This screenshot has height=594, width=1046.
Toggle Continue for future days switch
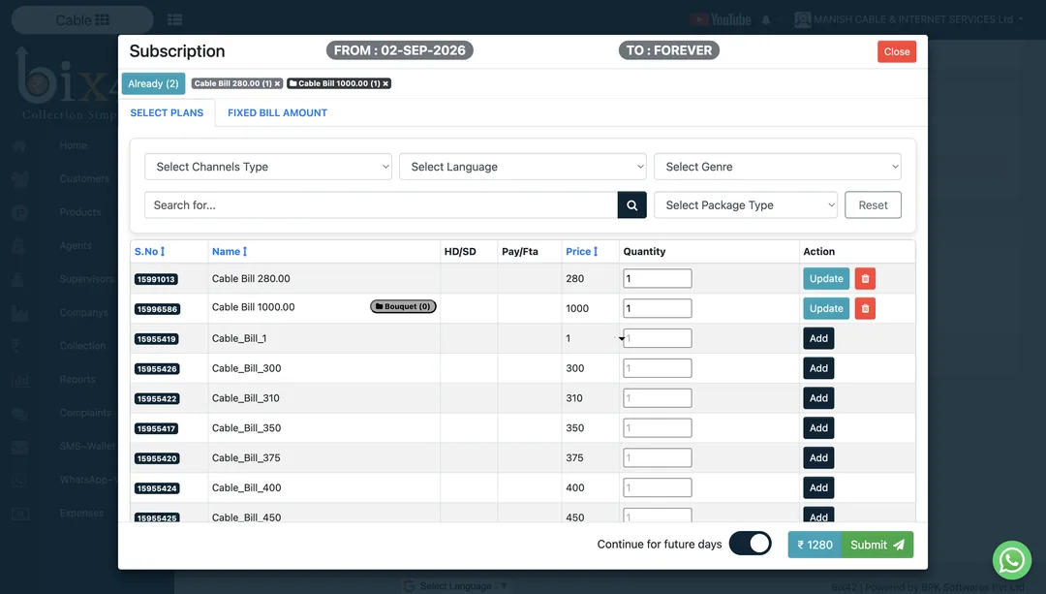[750, 544]
